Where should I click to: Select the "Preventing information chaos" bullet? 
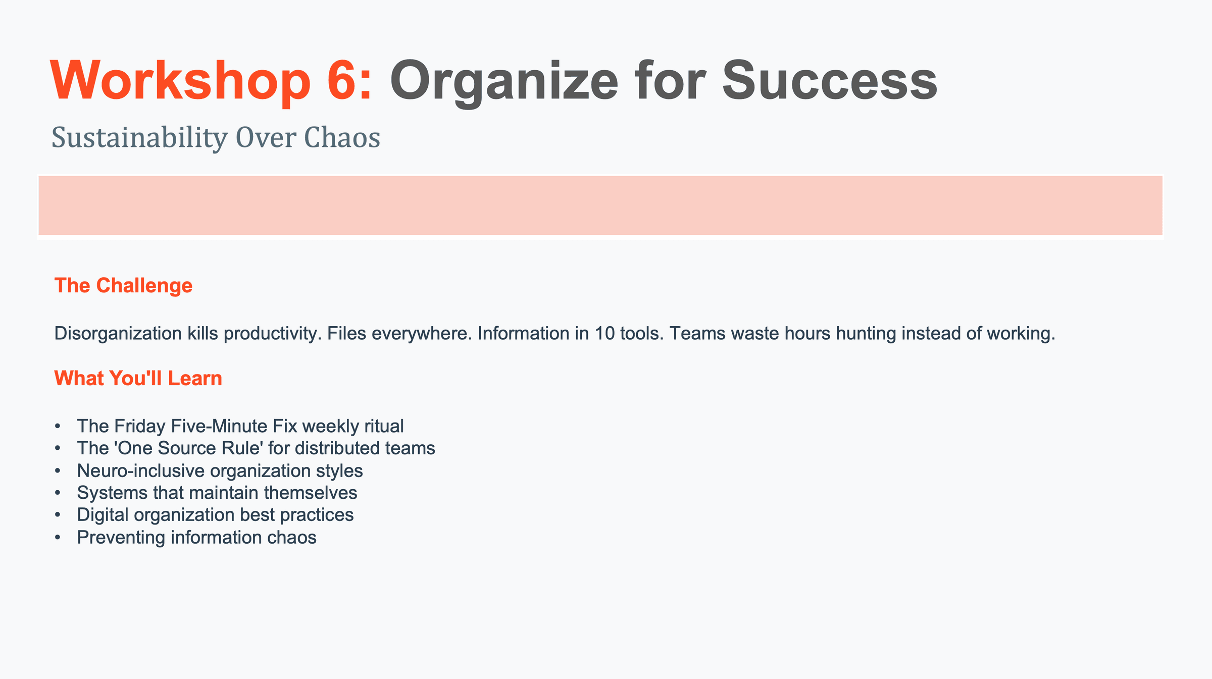(196, 538)
